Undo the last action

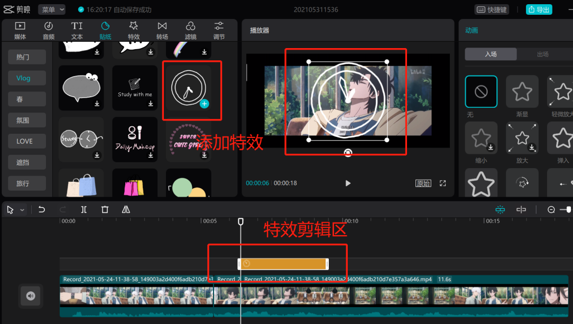(x=42, y=210)
